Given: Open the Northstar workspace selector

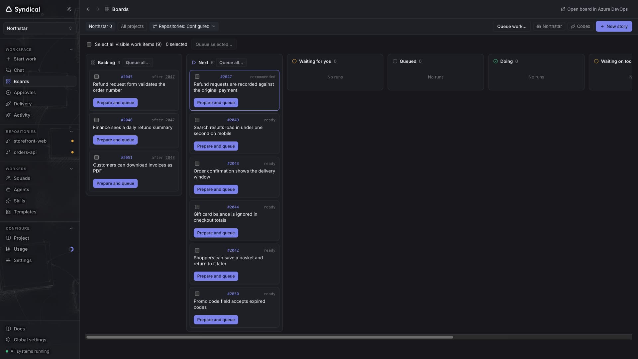Looking at the screenshot, I should click(40, 28).
